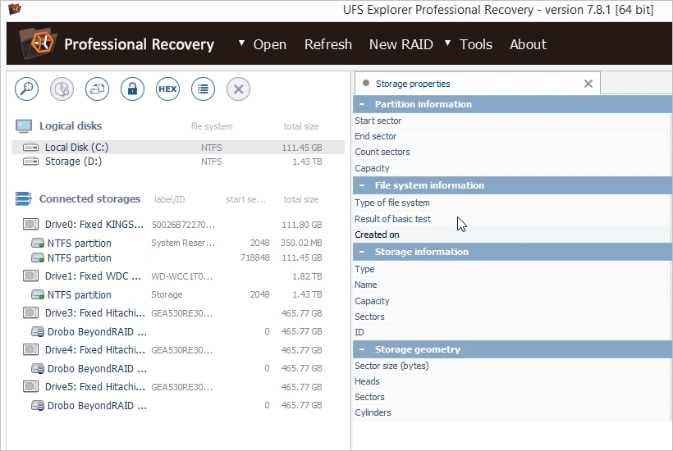The width and height of the screenshot is (673, 451).
Task: Close the Storage properties tab
Action: (x=588, y=84)
